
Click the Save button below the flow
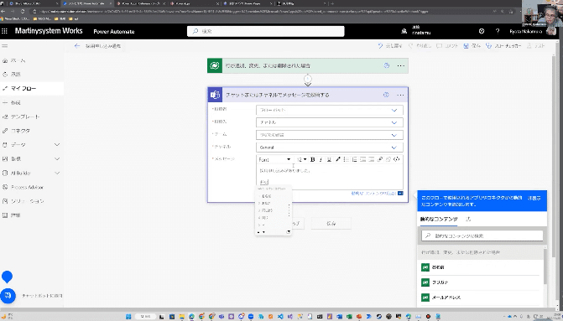331,224
